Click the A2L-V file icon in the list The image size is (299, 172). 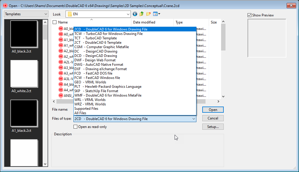click(x=61, y=62)
